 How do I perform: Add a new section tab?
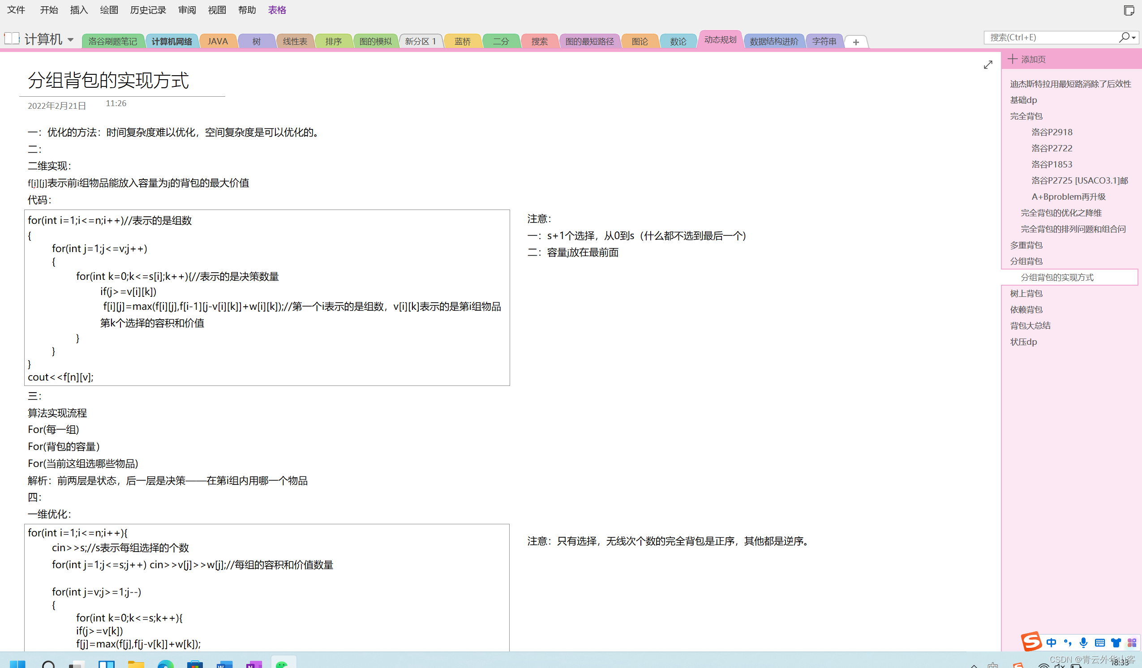855,42
